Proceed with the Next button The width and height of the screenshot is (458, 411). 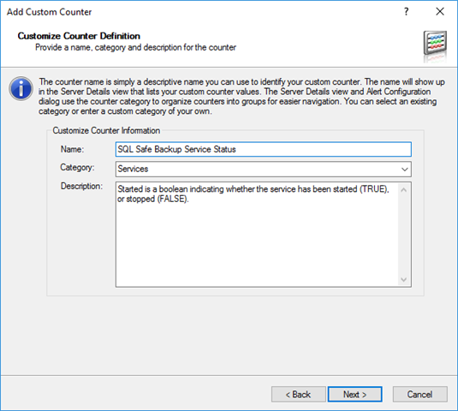pyautogui.click(x=354, y=395)
